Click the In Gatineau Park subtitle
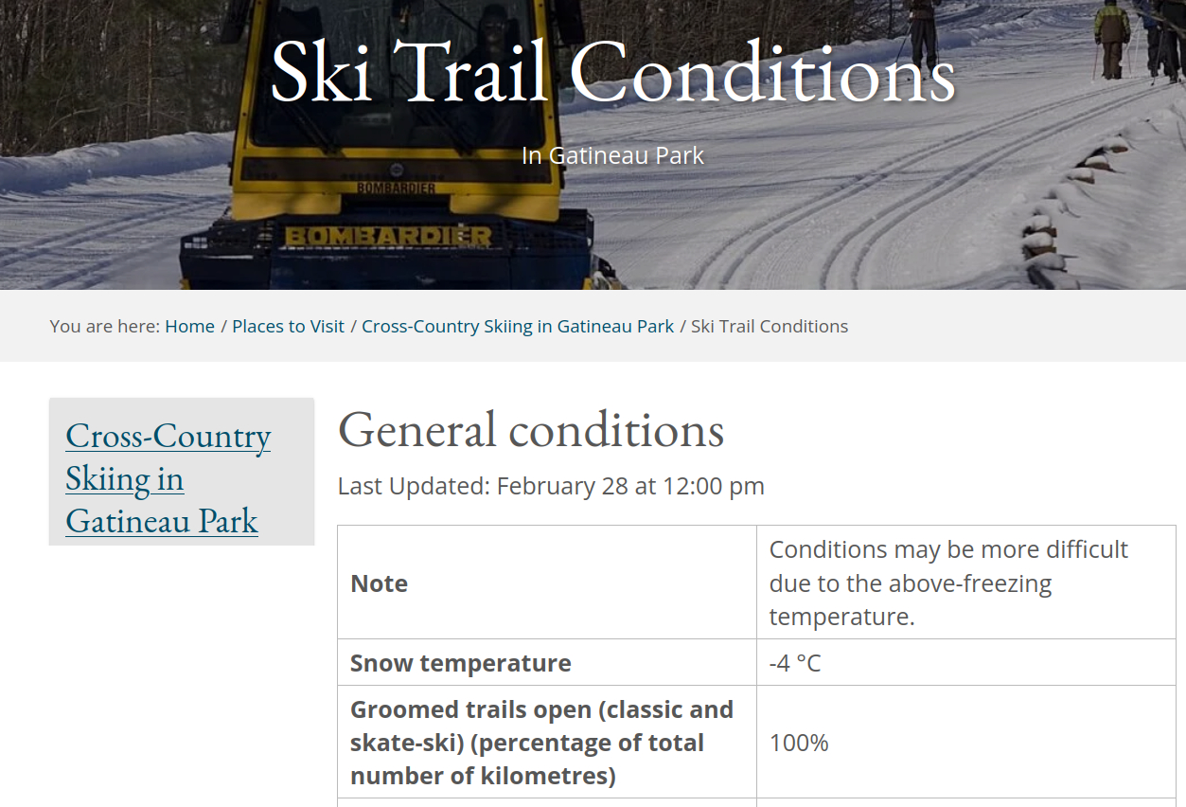This screenshot has width=1186, height=807. [x=612, y=155]
